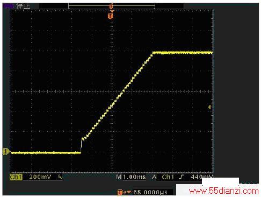Click the flat top plateau of the waveform

pos(183,53)
